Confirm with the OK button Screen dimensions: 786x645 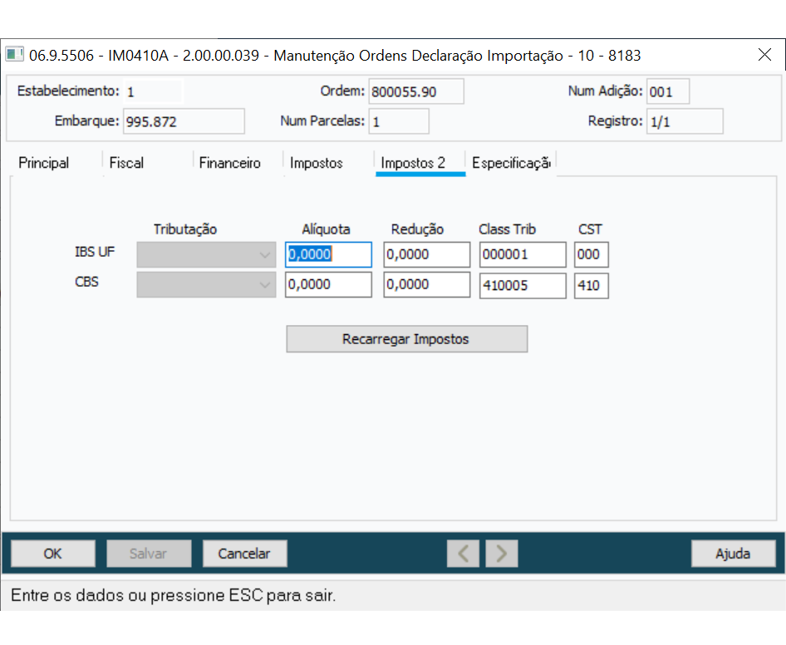click(52, 554)
